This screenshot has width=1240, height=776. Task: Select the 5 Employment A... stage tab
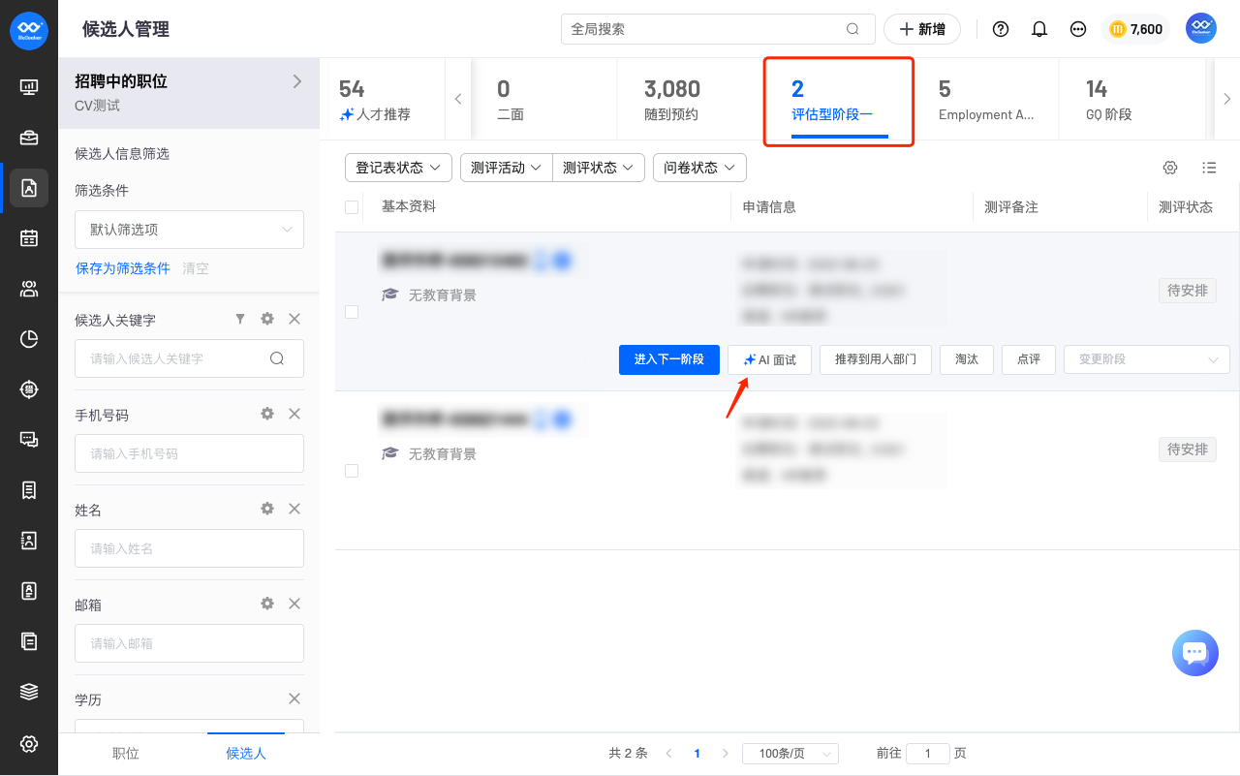tap(986, 100)
